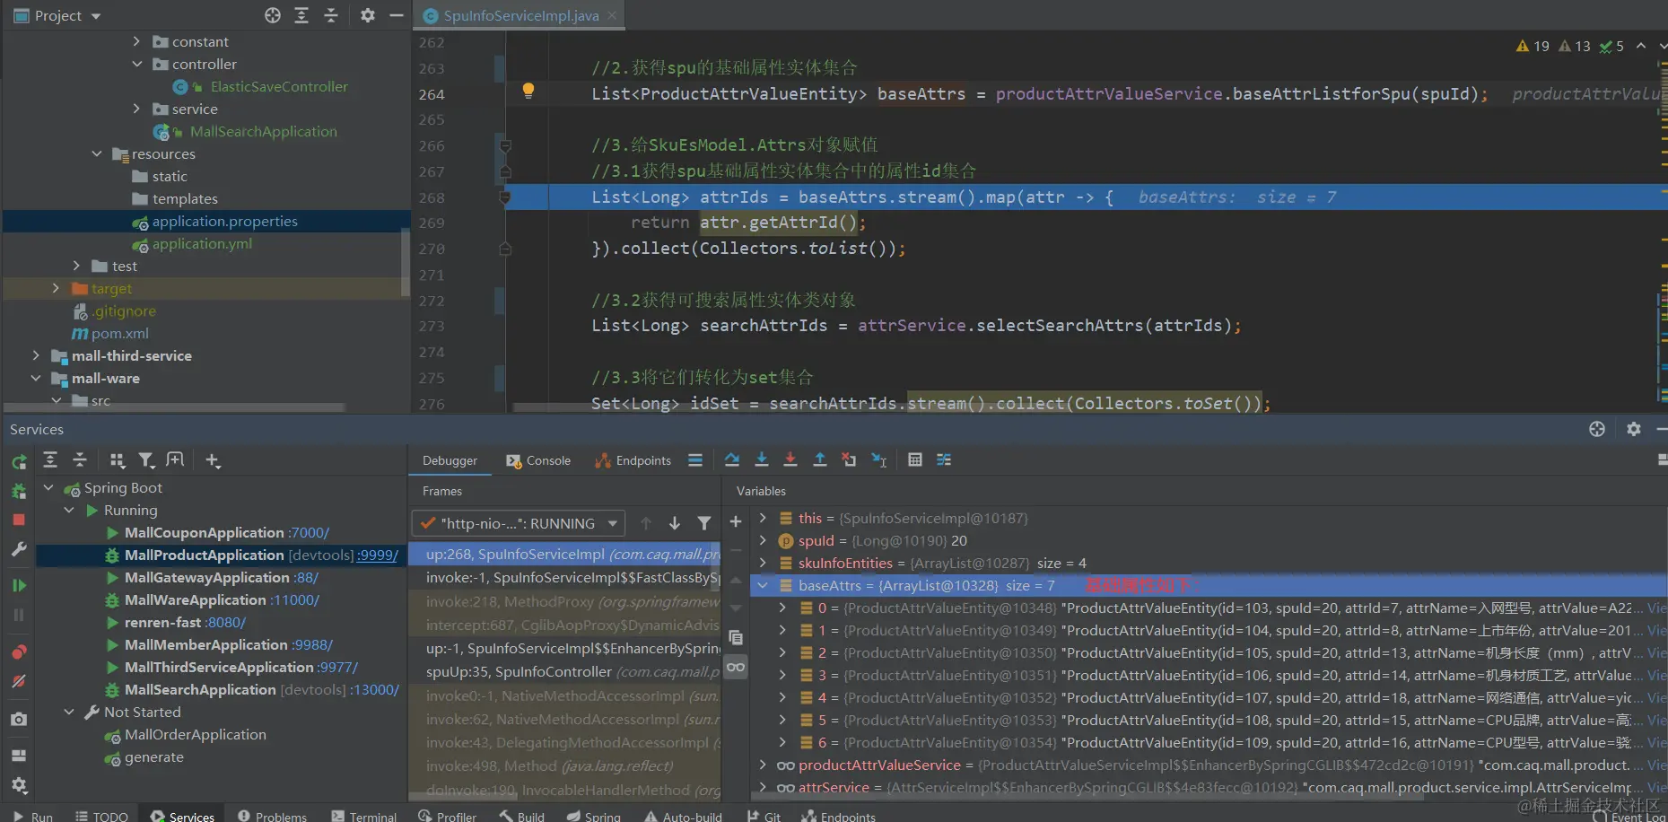This screenshot has height=822, width=1668.
Task: Toggle the show watches glasses button
Action: [x=736, y=667]
